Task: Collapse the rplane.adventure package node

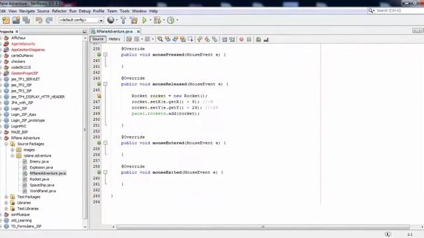Action: (12, 156)
